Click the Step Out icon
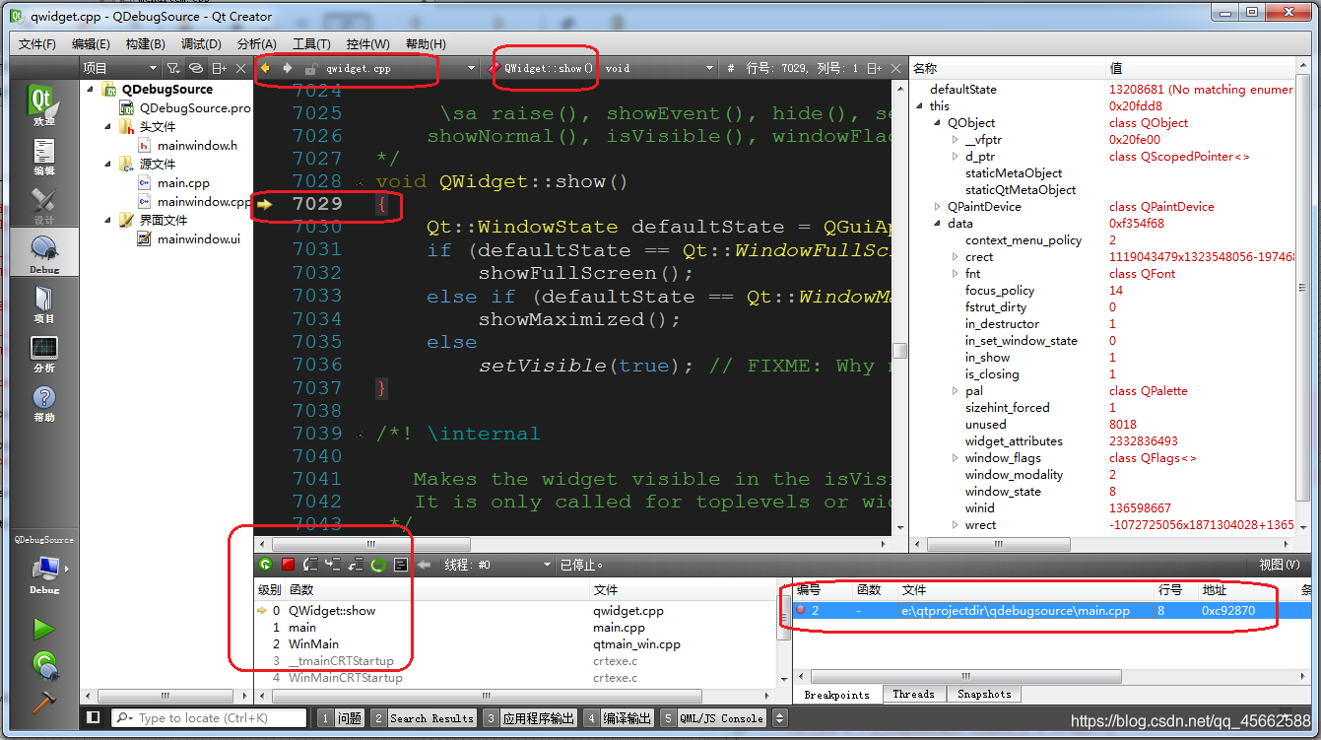1321x740 pixels. pyautogui.click(x=356, y=565)
